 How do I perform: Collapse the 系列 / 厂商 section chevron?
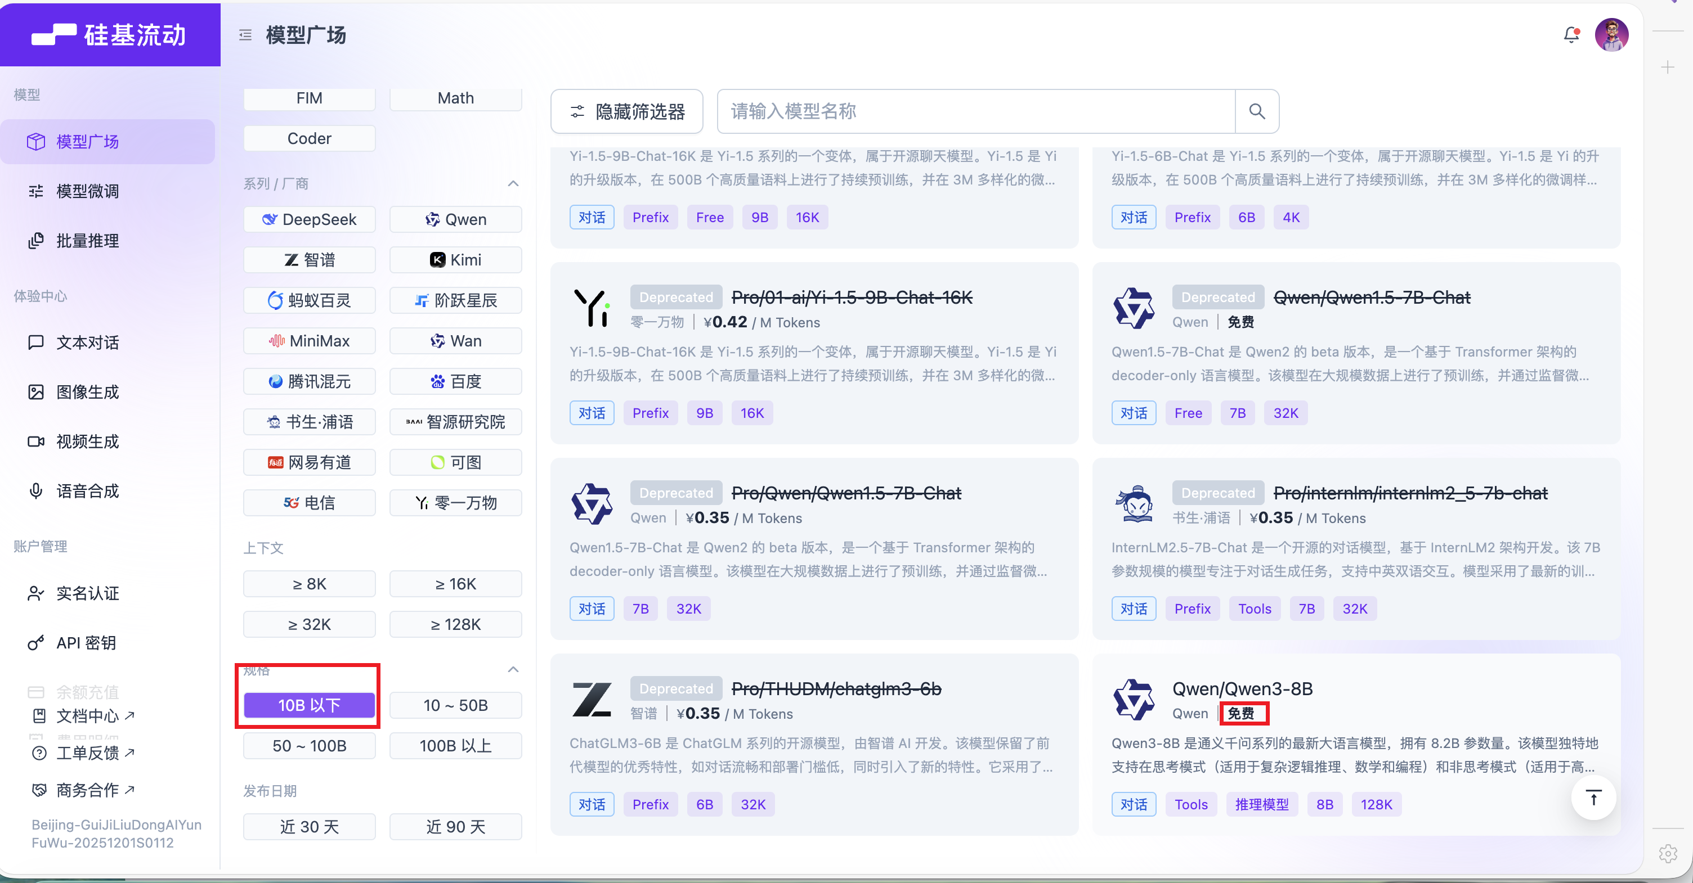point(513,184)
